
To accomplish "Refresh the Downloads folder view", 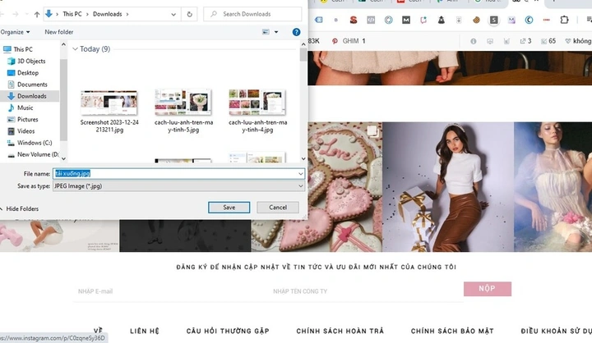I will (190, 14).
